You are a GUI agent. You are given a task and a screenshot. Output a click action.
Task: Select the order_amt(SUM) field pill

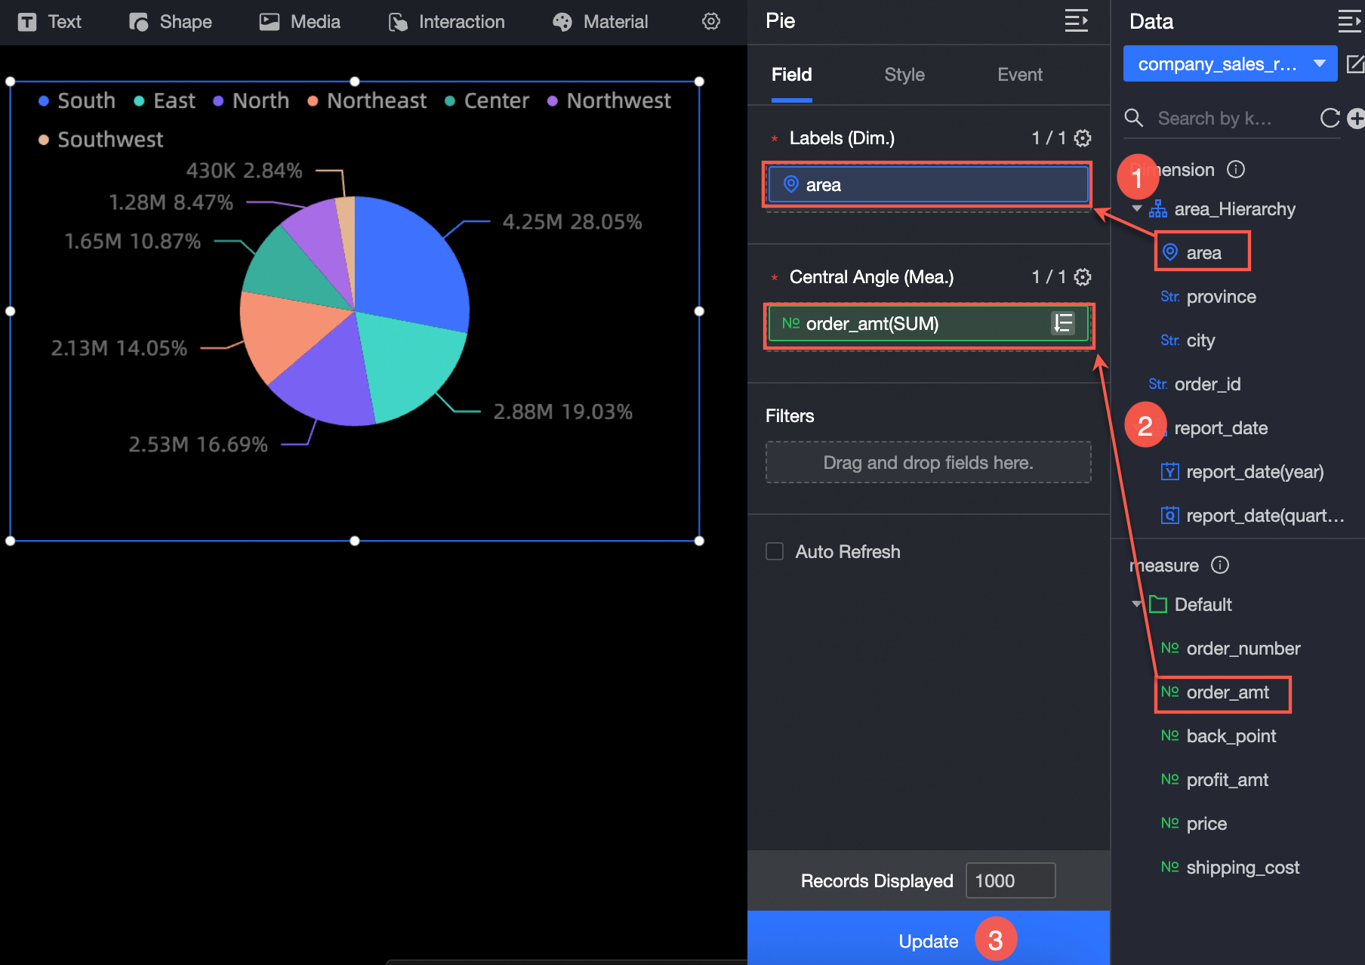point(928,324)
